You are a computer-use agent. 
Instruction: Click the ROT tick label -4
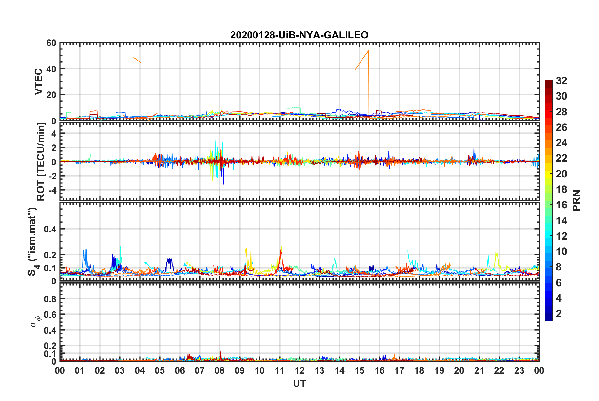(52, 190)
